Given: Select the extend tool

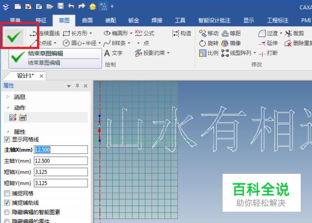Looking at the screenshot, I should tap(268, 43).
